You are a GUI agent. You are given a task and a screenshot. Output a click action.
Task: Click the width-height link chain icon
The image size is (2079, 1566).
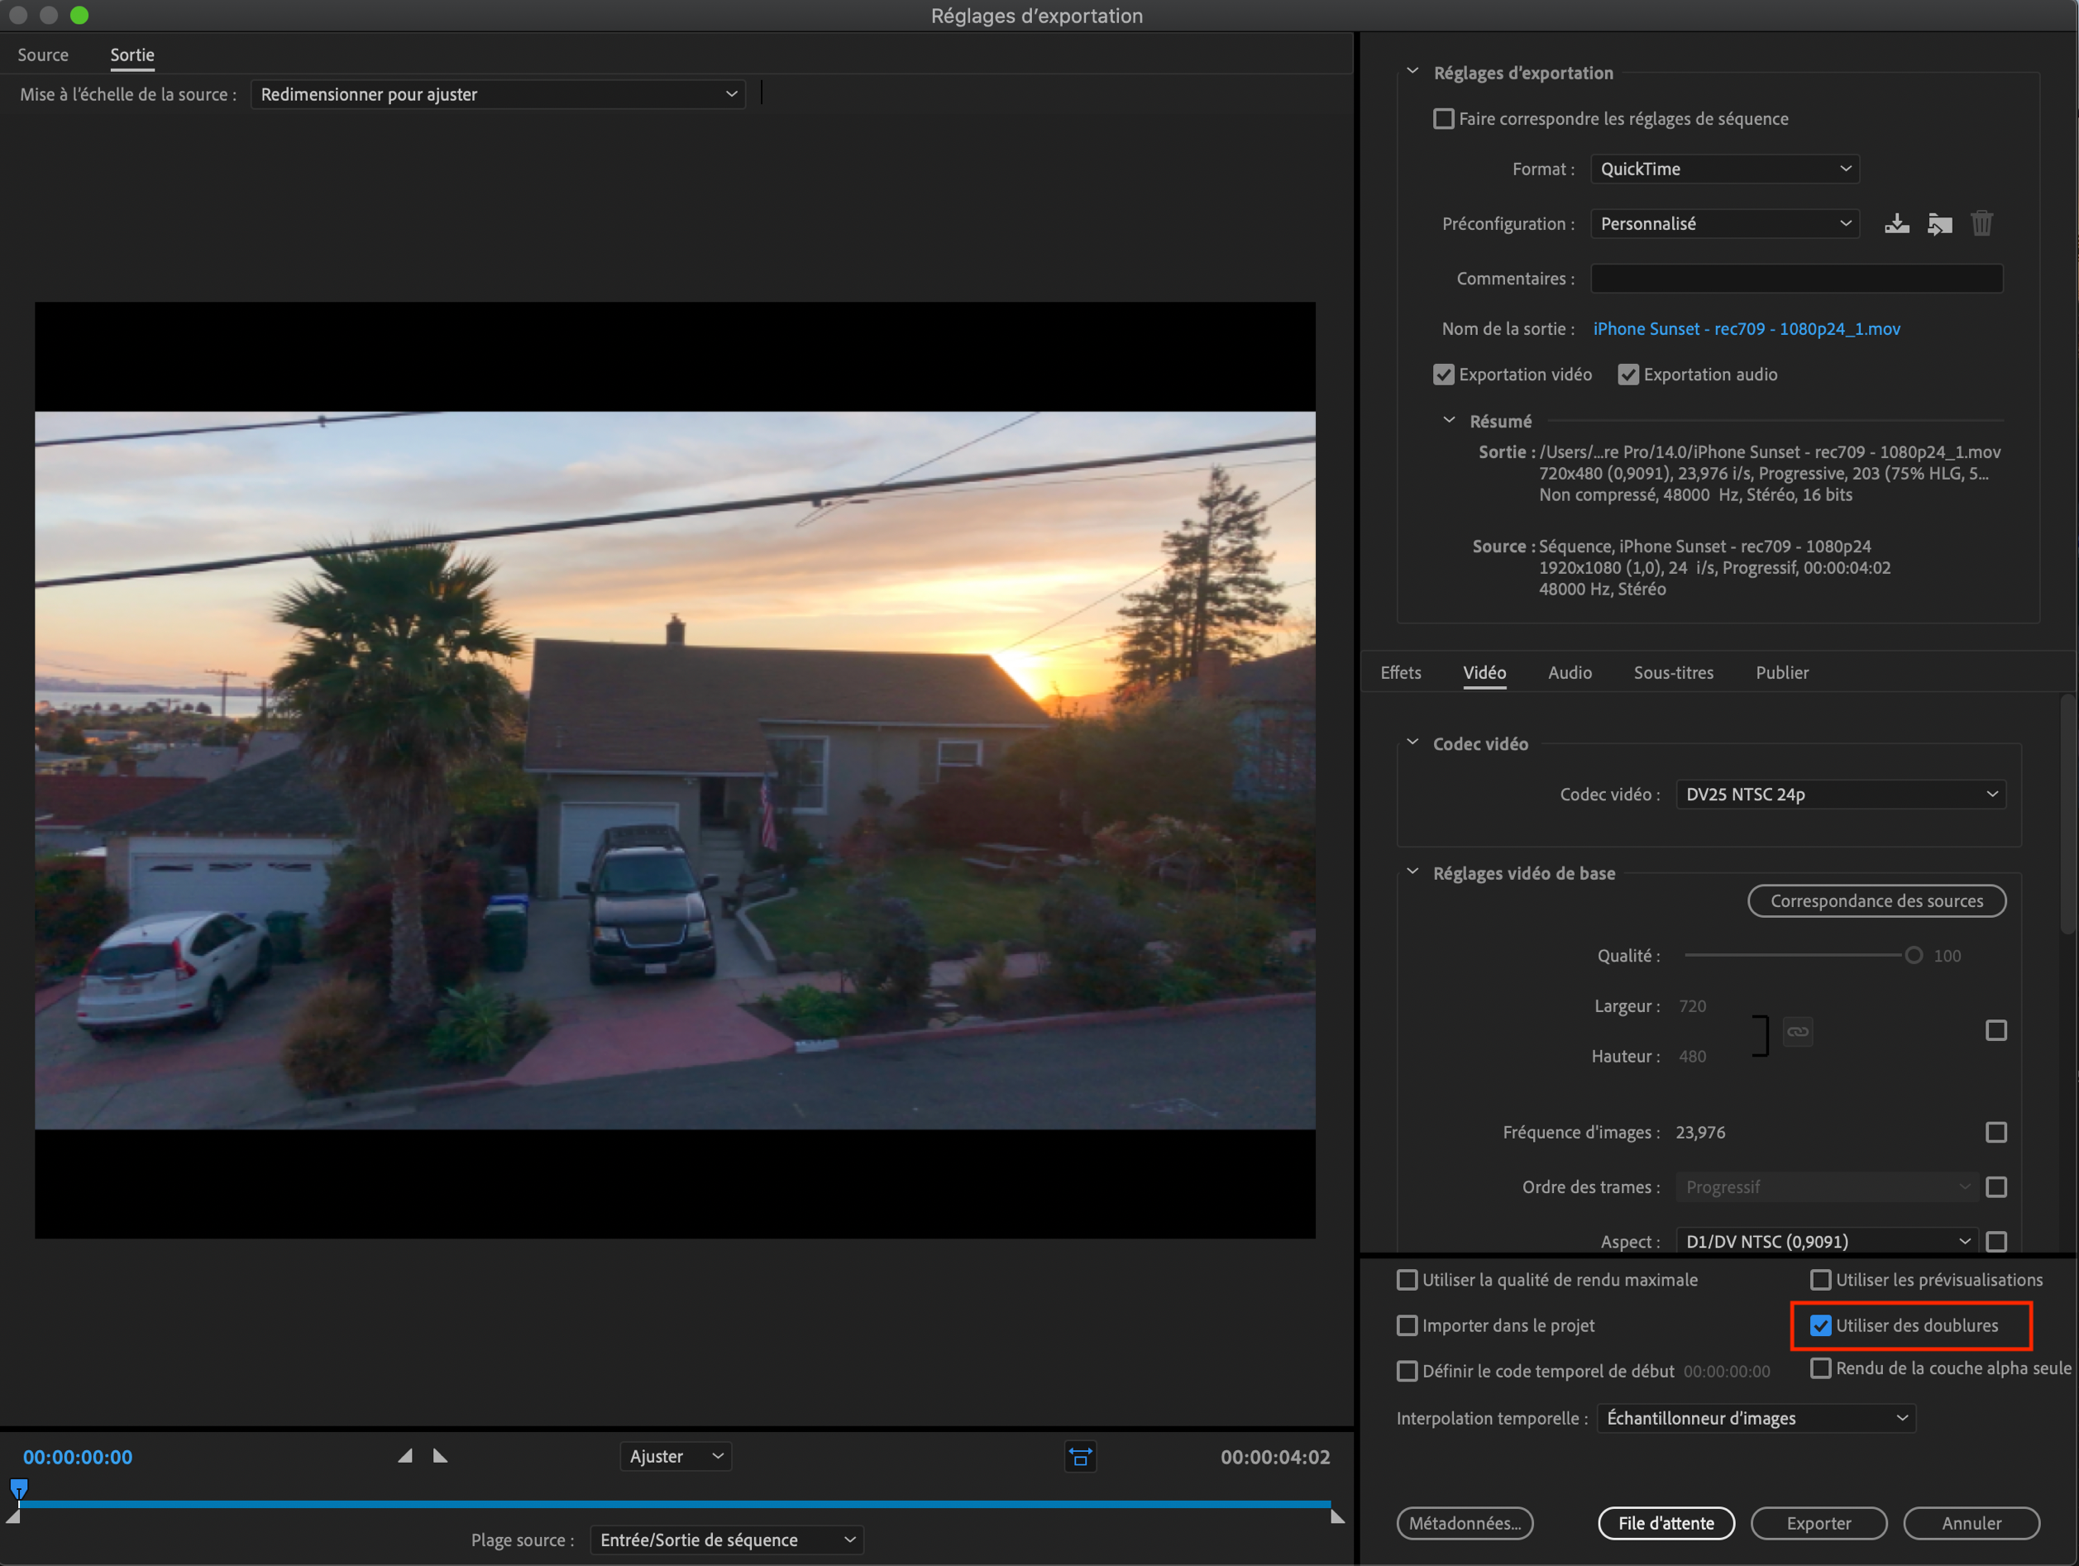click(x=1797, y=1031)
